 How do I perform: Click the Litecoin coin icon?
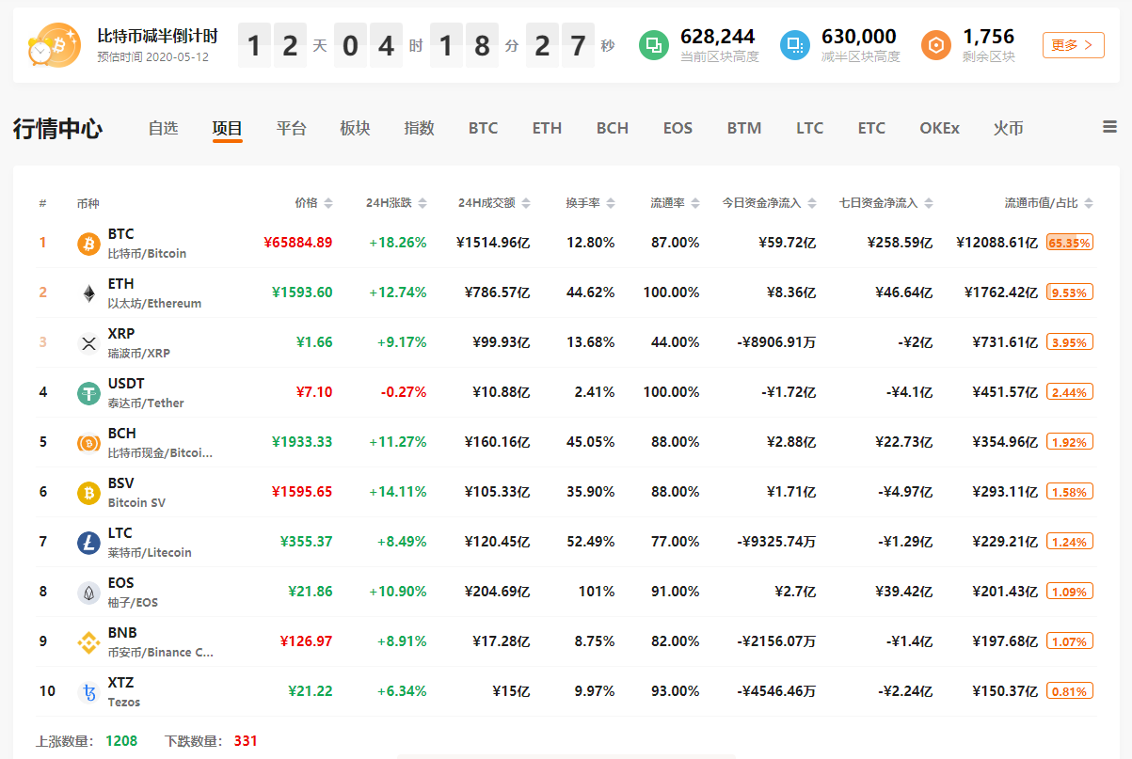[88, 543]
